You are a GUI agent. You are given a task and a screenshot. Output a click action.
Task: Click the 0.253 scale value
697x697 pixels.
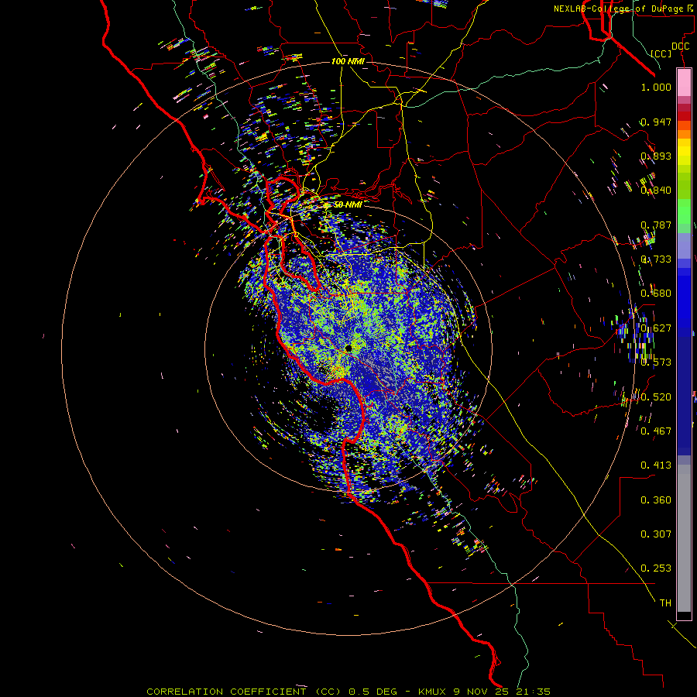click(x=656, y=568)
